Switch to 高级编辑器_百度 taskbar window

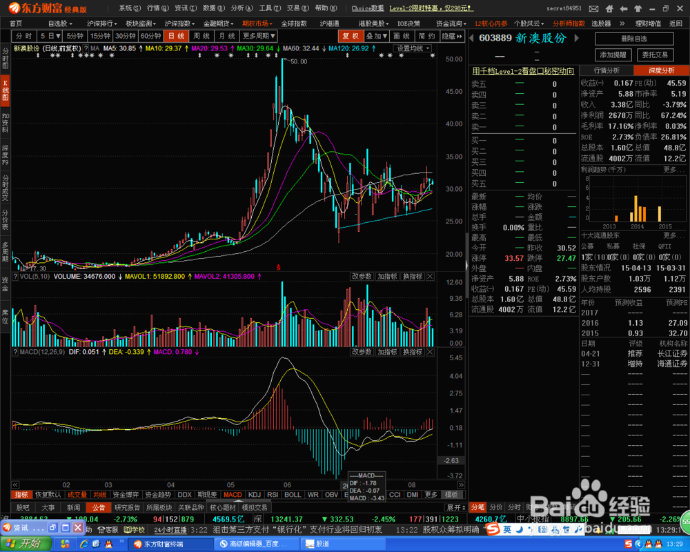[256, 544]
